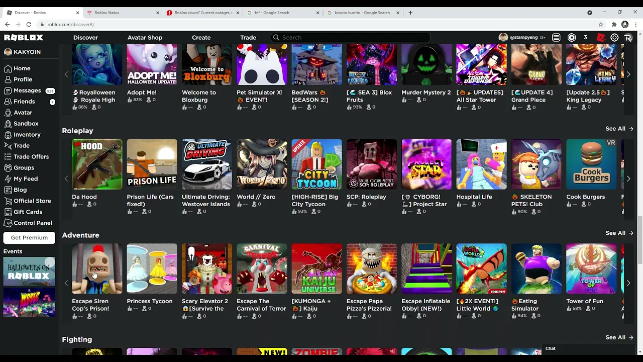Open the @stampyeng account link
The image size is (643, 362).
pyautogui.click(x=524, y=38)
